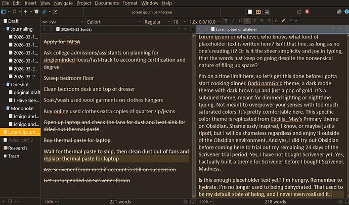349x205 pixels.
Task: Switch to corkboard view mode
Action: click(x=258, y=12)
